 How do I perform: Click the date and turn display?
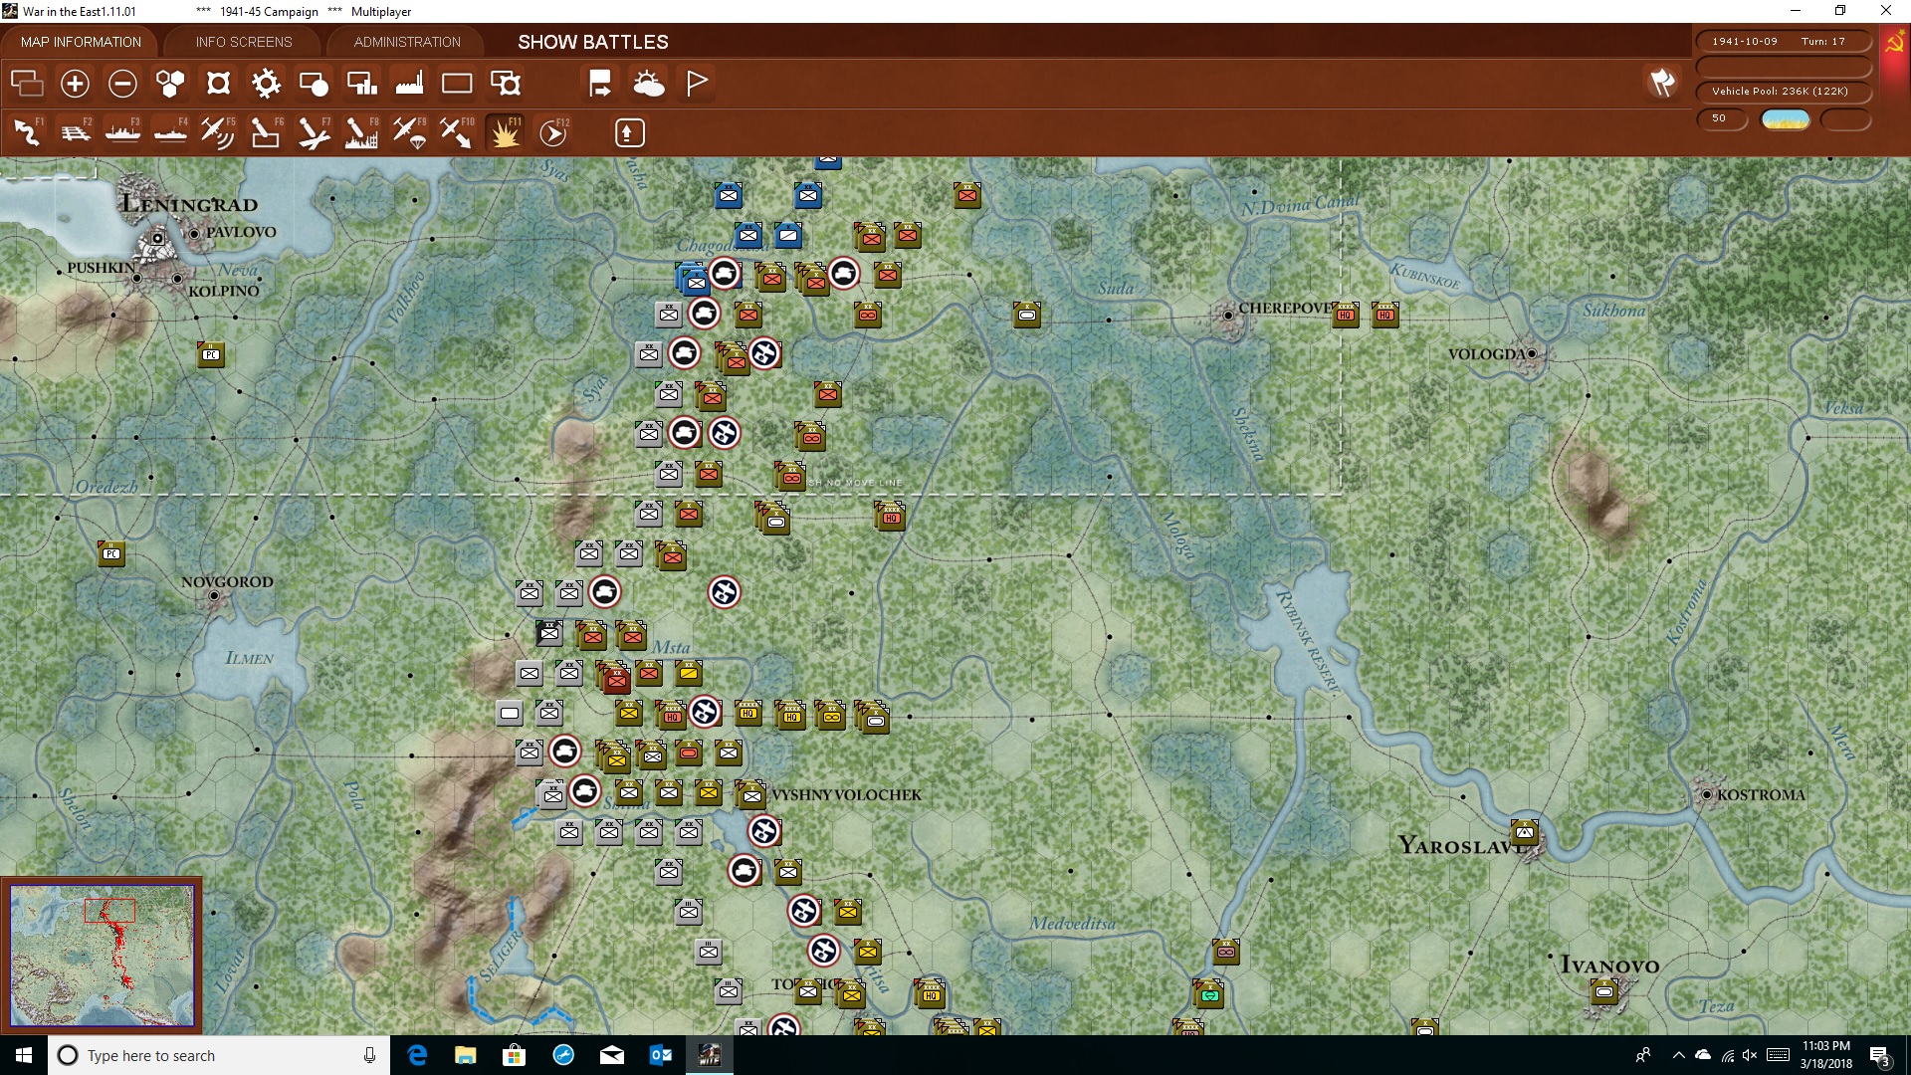tap(1783, 41)
